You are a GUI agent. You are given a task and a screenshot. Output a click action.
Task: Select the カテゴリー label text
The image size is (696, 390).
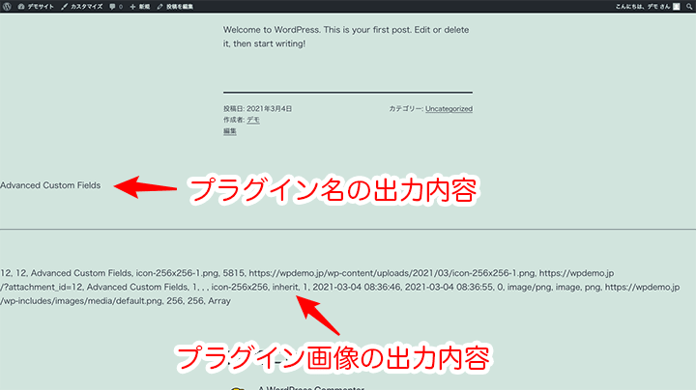(406, 108)
